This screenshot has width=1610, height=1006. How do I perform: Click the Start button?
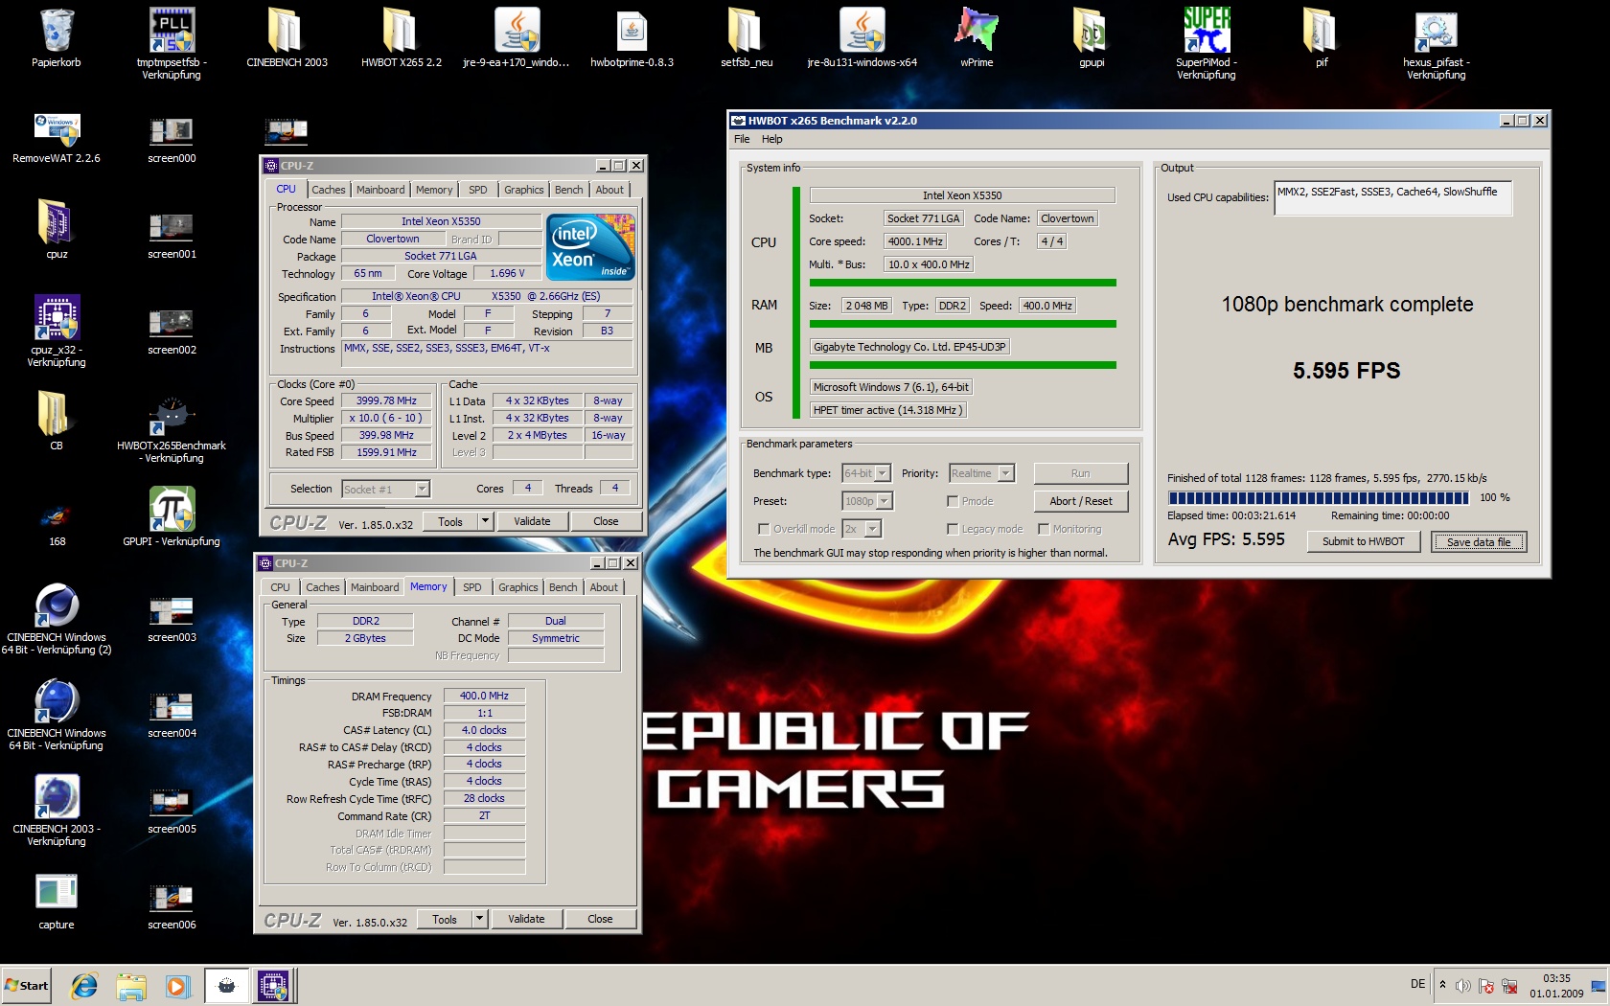pyautogui.click(x=26, y=985)
